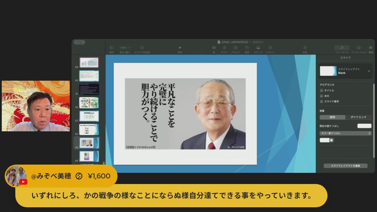This screenshot has width=377, height=212.
Task: Click the スライドレイアウトを編集 button
Action: [x=345, y=166]
